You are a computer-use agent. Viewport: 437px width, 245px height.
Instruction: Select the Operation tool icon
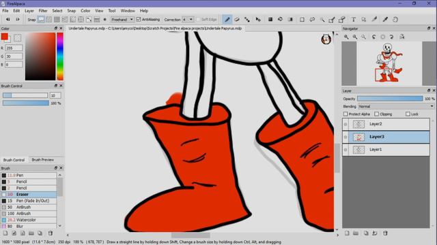tap(364, 20)
